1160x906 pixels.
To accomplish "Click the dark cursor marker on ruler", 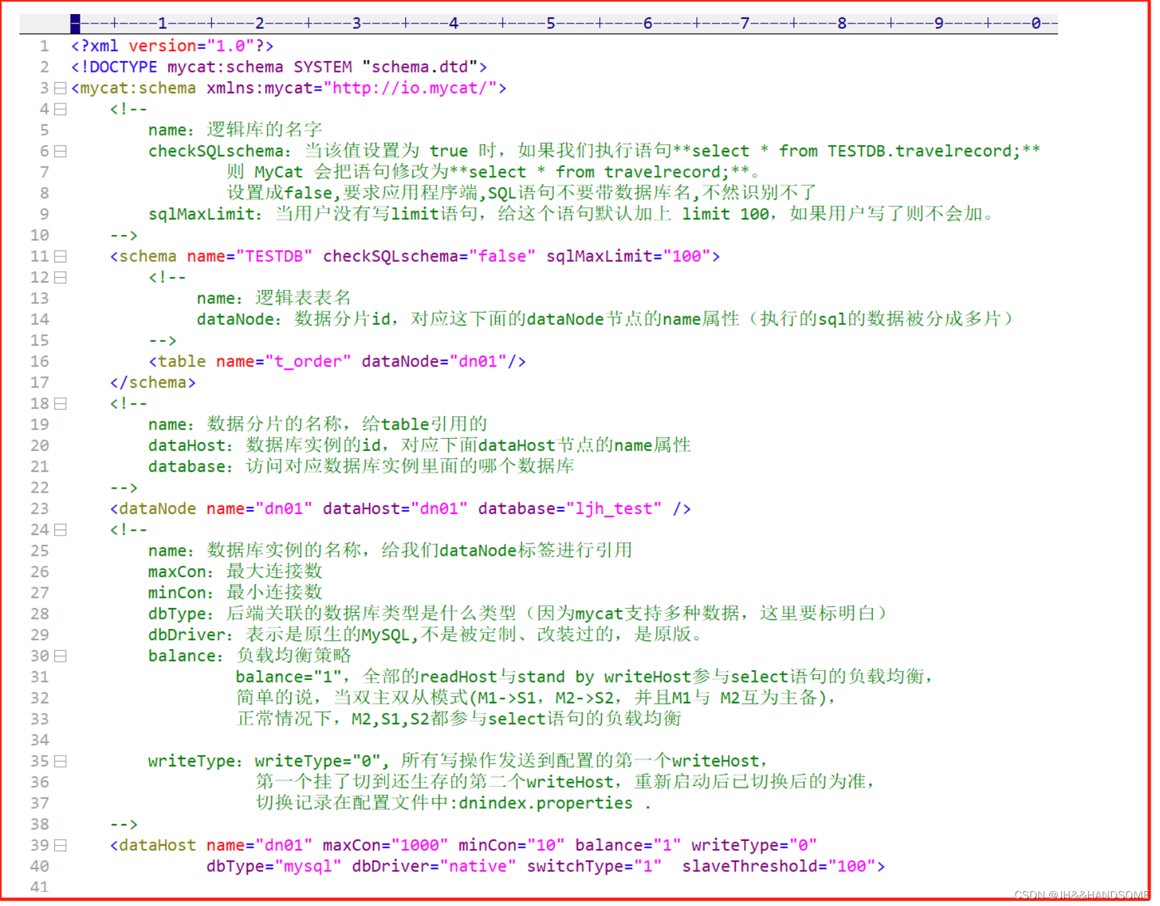I will point(75,23).
